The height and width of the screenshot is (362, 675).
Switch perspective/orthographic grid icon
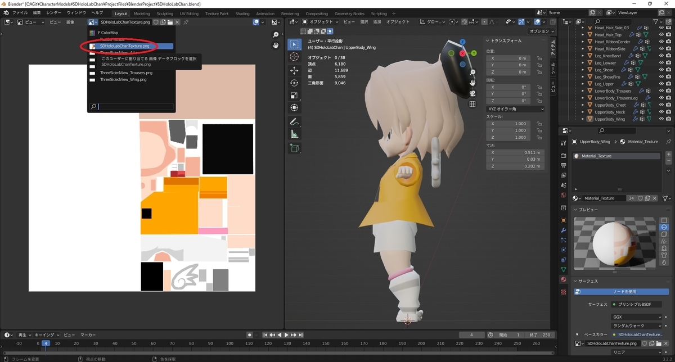[473, 103]
